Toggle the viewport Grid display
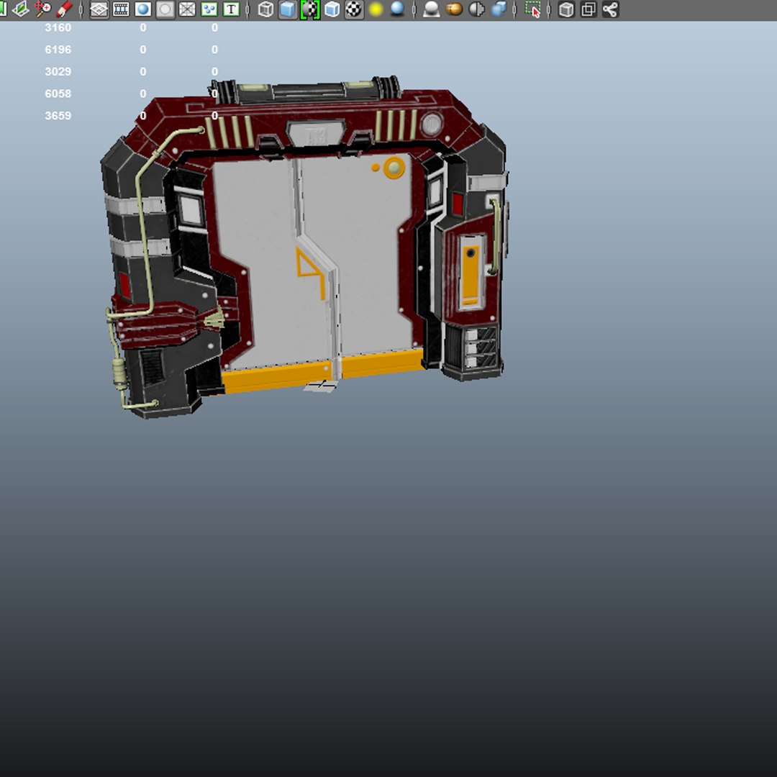 click(99, 9)
